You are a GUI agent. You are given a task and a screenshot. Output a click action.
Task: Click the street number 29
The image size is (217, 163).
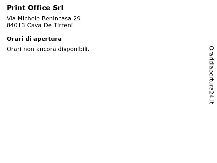(x=77, y=18)
